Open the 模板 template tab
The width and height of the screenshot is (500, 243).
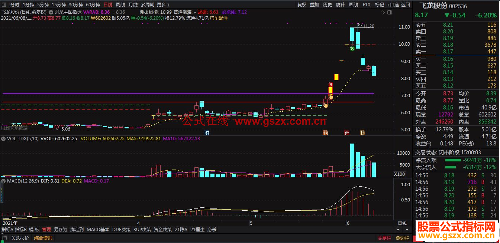pyautogui.click(x=34, y=230)
